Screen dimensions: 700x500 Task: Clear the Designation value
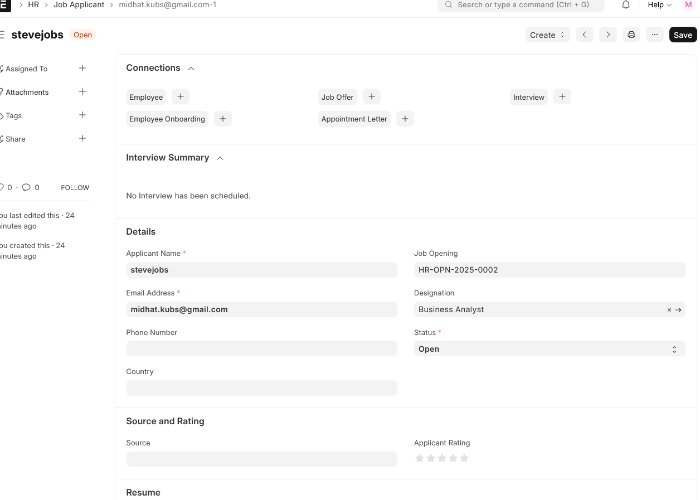coord(669,310)
